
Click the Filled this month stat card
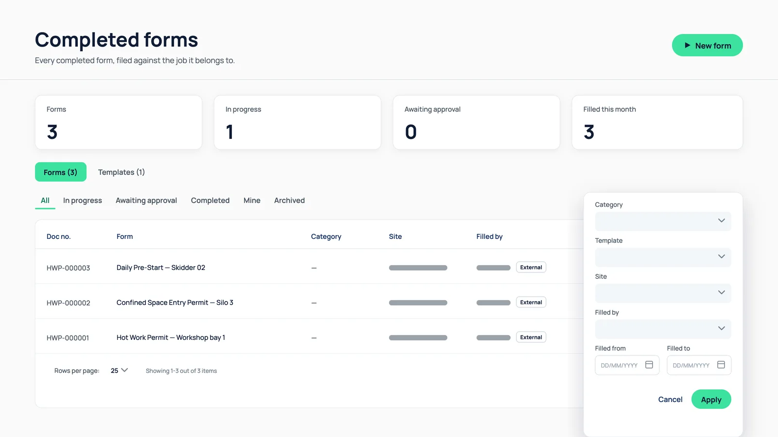(657, 122)
